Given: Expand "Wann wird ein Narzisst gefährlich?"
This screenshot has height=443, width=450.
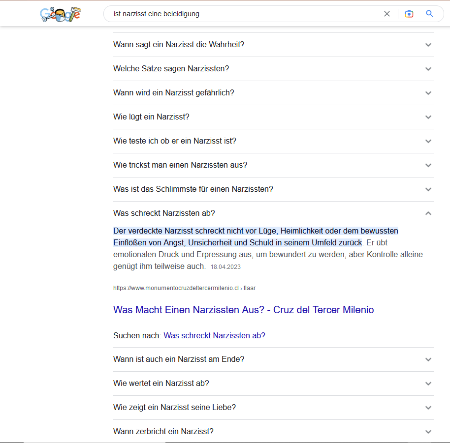Looking at the screenshot, I should click(x=173, y=93).
